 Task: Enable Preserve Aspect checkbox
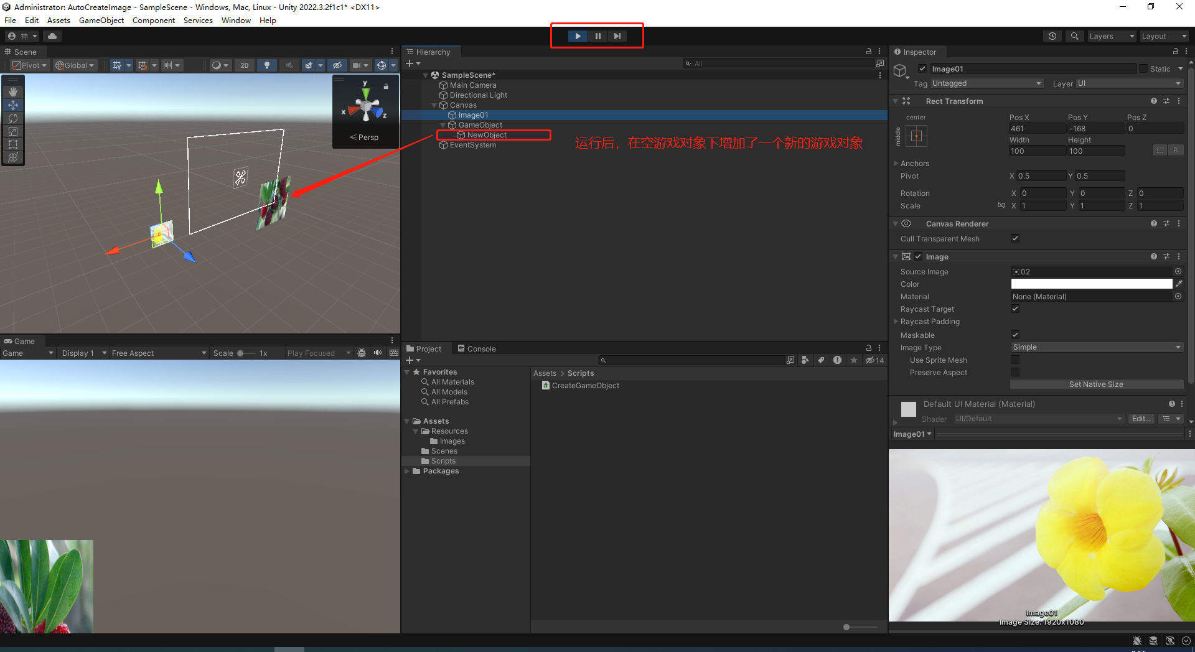click(1015, 372)
